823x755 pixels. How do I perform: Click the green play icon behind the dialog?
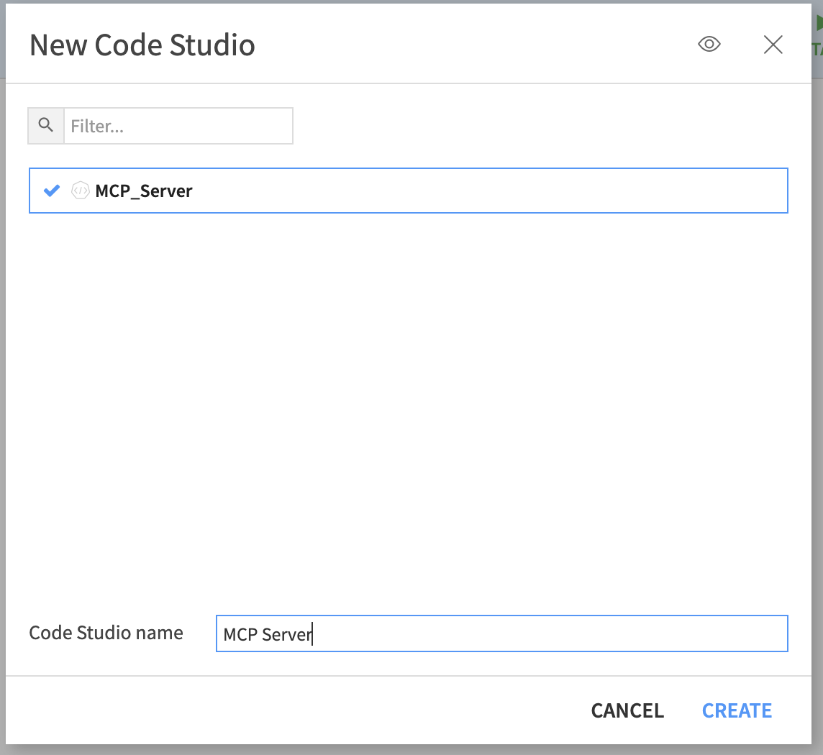pyautogui.click(x=819, y=23)
